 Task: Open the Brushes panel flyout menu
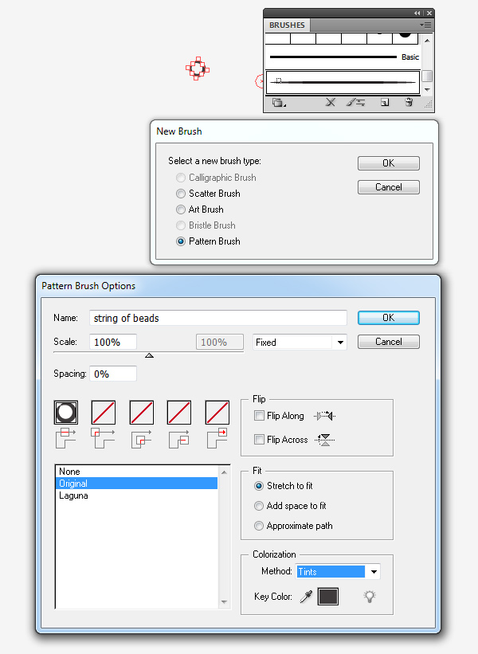tap(426, 25)
